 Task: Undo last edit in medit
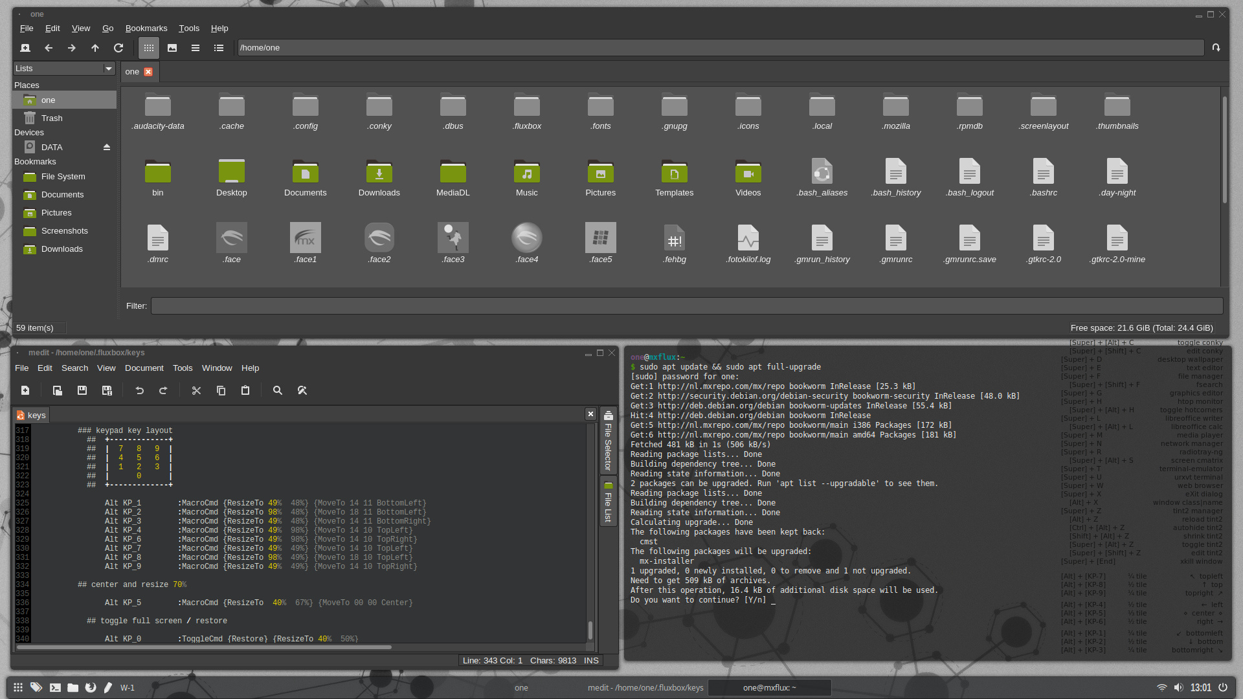pyautogui.click(x=139, y=391)
